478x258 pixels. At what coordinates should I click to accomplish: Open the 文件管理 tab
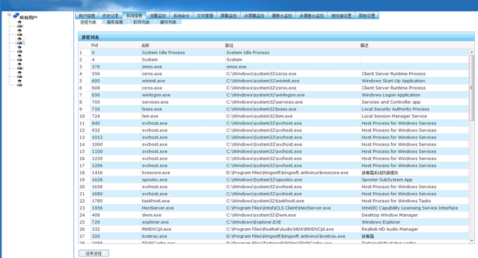[x=205, y=15]
